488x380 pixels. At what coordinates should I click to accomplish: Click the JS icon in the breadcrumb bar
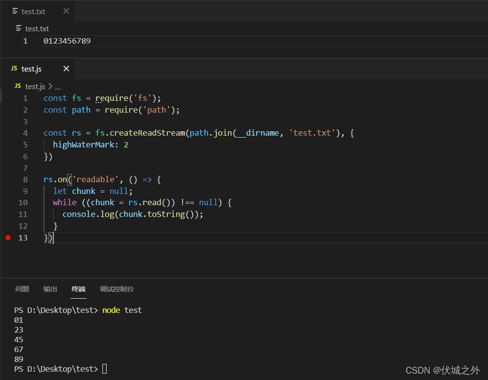pyautogui.click(x=17, y=86)
